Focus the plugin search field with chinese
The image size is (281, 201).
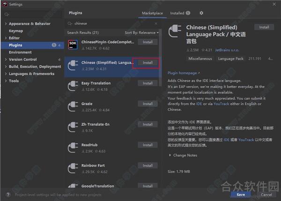point(113,23)
